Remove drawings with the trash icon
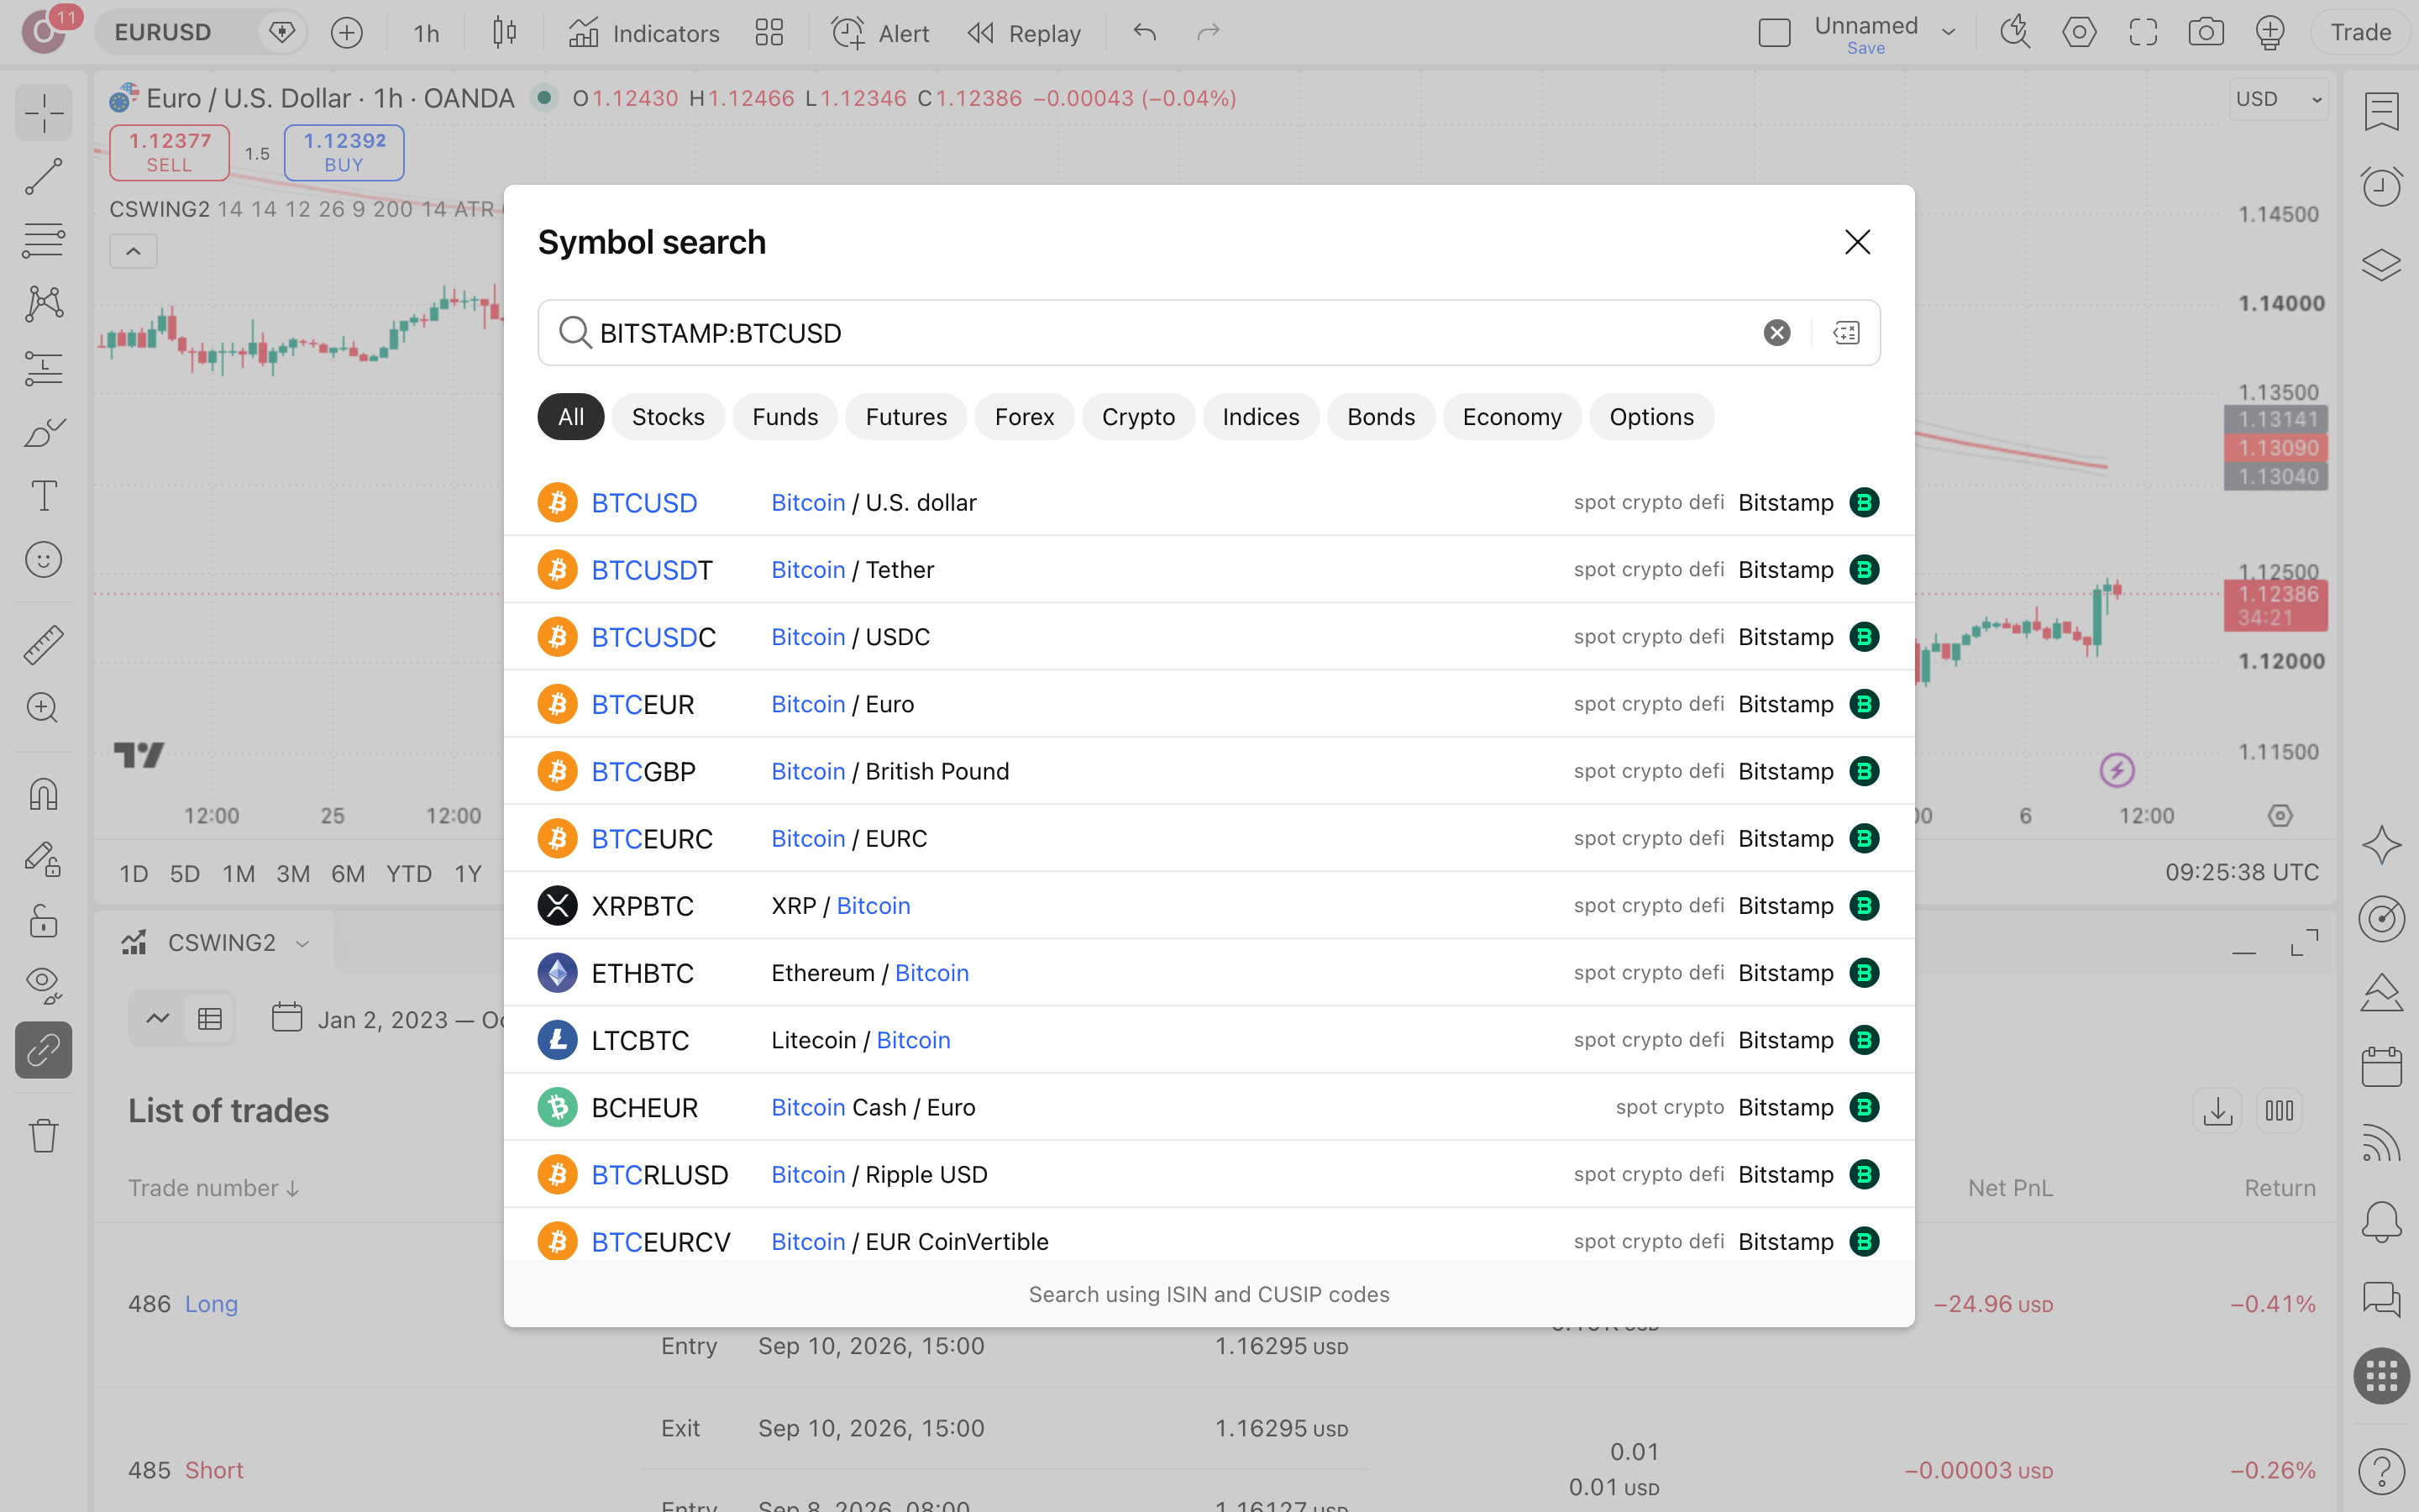The height and width of the screenshot is (1512, 2419). [x=43, y=1135]
